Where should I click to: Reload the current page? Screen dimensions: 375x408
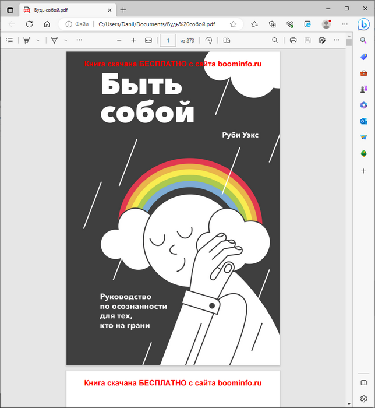(x=29, y=24)
